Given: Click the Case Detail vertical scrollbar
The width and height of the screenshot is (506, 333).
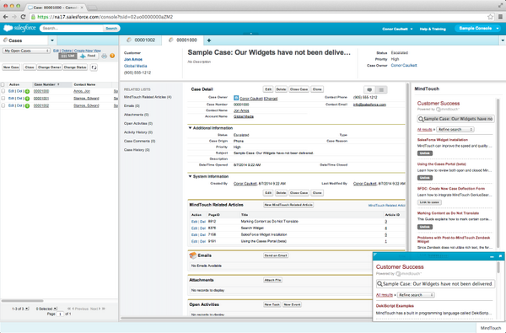Looking at the screenshot, I should pyautogui.click(x=407, y=168).
